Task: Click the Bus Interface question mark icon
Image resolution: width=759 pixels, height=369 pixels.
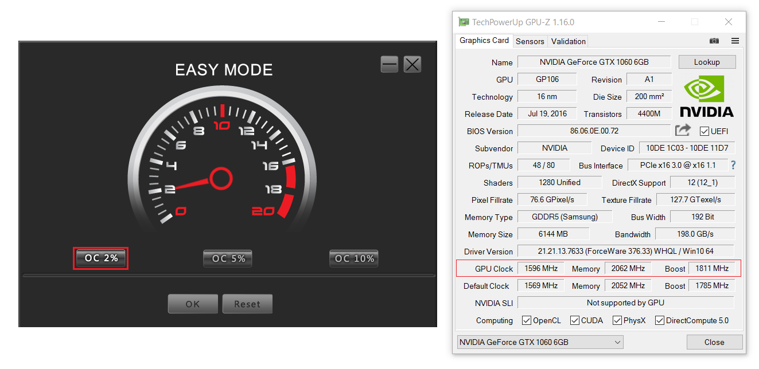Action: tap(733, 165)
